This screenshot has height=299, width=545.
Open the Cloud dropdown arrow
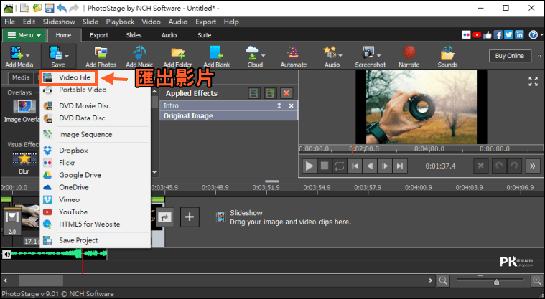click(263, 55)
